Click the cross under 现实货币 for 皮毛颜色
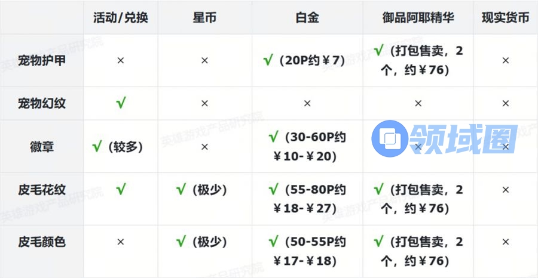Screen dimensions: 538x278 pos(505,242)
